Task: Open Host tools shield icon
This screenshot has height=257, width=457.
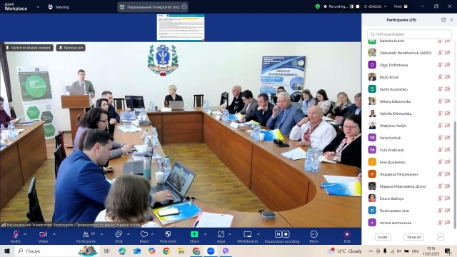Action: pyautogui.click(x=168, y=234)
